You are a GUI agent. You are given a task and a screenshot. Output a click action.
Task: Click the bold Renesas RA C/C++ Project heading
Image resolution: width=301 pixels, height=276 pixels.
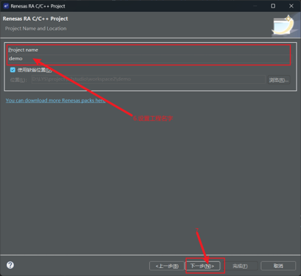36,19
